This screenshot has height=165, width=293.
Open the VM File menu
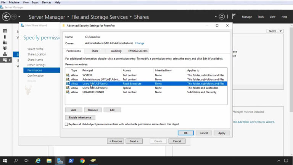[3, 2]
